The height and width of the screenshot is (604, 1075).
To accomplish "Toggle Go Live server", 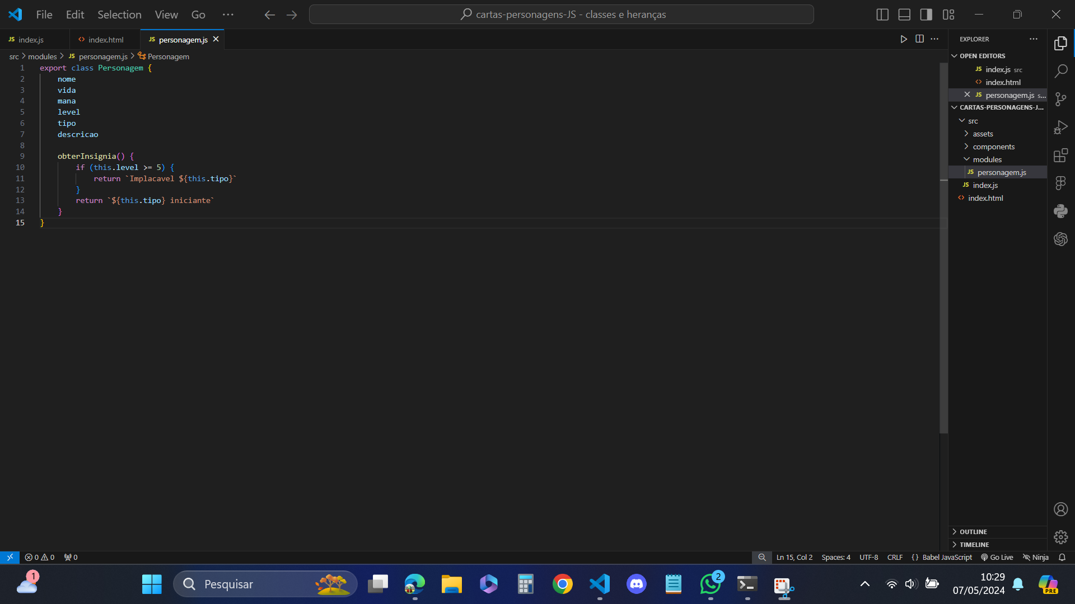I will tap(997, 557).
